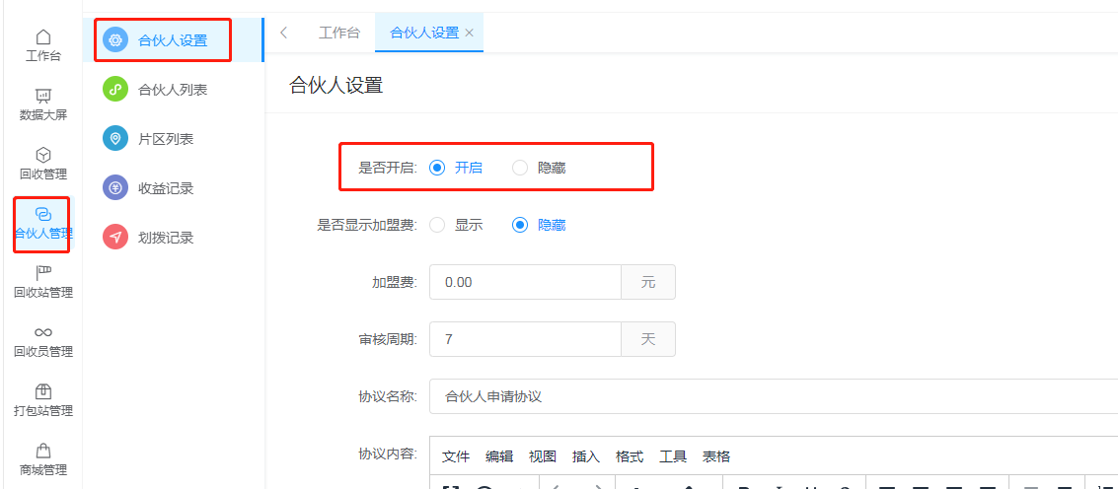This screenshot has height=489, width=1118.
Task: Focus the 协议名称 text field
Action: click(774, 396)
